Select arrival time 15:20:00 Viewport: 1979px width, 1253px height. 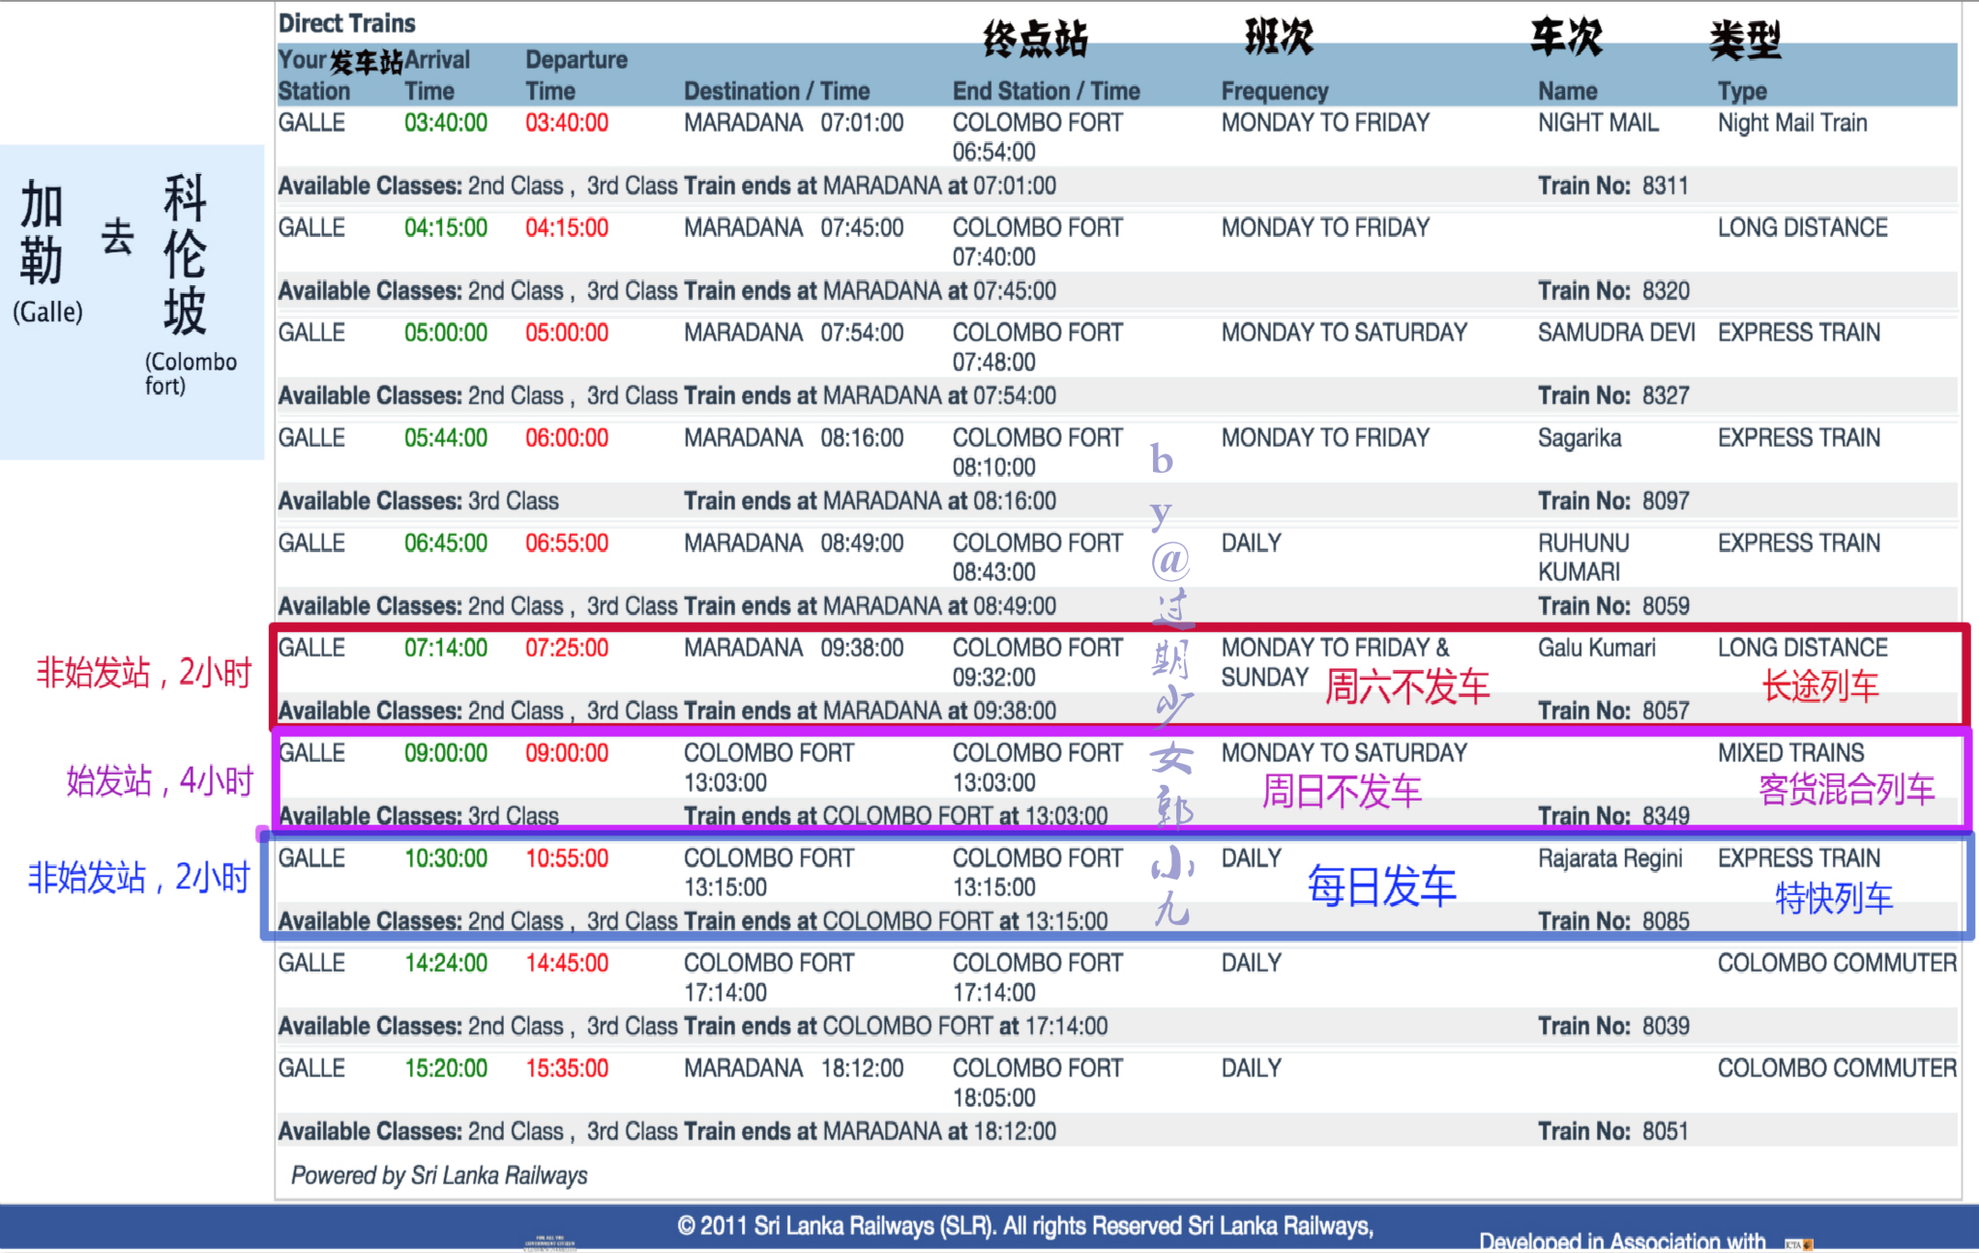click(446, 1068)
